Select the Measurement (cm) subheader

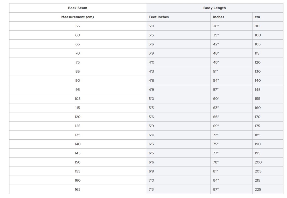[x=77, y=17]
